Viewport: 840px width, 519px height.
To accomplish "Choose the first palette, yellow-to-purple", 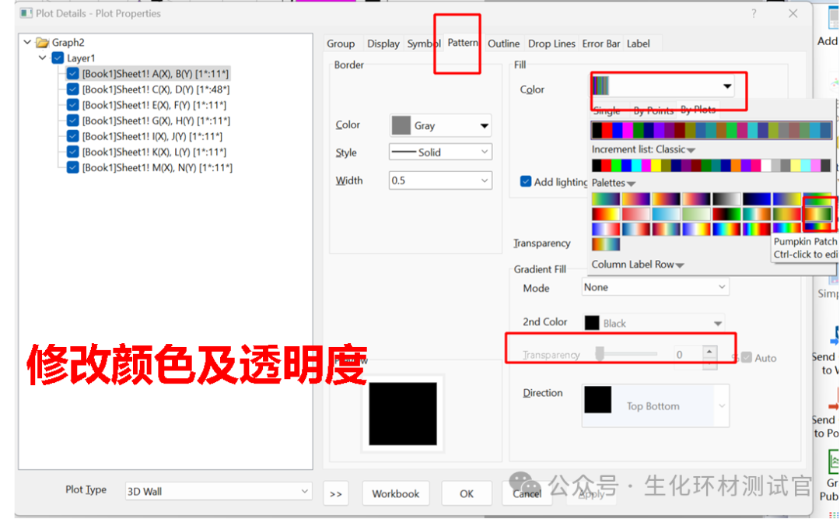I will point(606,199).
